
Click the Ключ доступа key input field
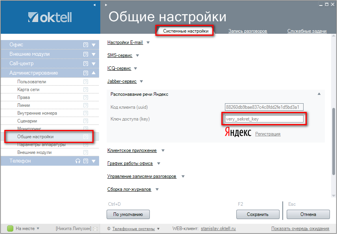(x=264, y=119)
